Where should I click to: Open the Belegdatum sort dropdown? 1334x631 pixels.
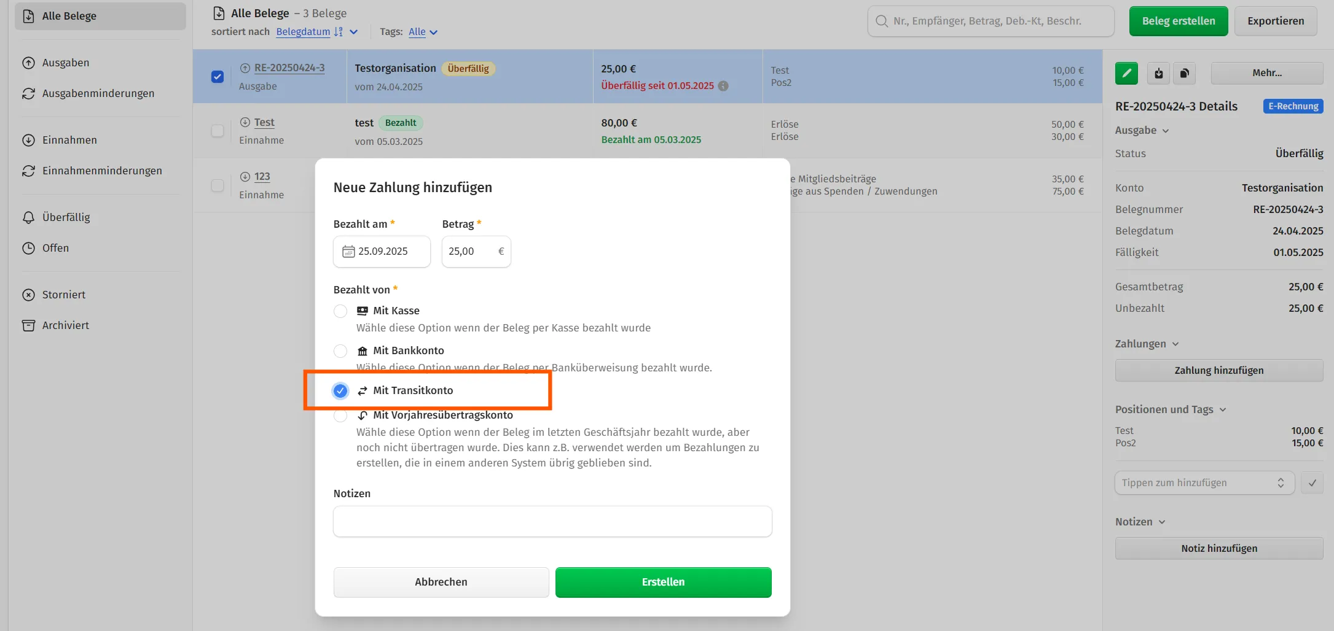(x=353, y=32)
